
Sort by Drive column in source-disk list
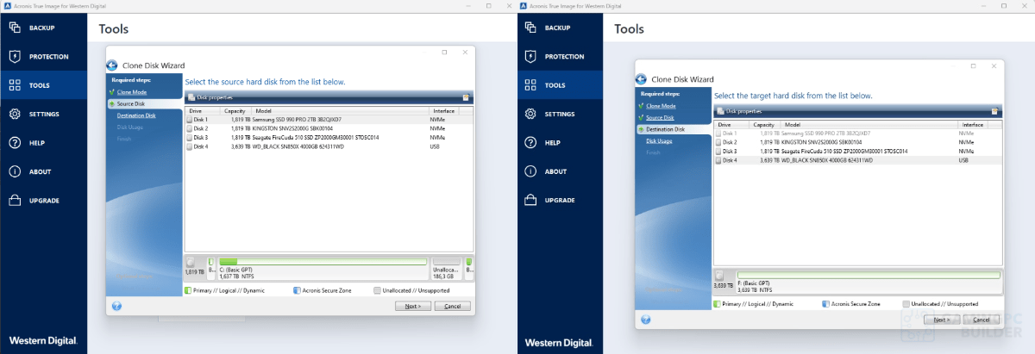[203, 111]
